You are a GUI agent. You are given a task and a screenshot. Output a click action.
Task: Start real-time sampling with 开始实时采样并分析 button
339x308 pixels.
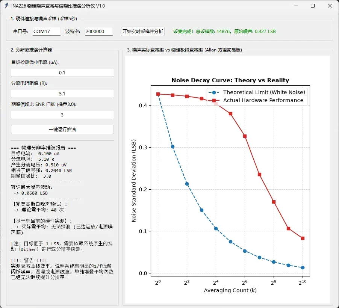coord(143,31)
